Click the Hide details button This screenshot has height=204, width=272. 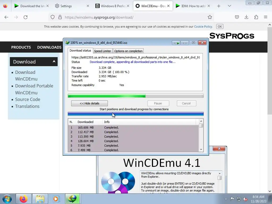click(x=89, y=103)
